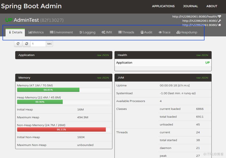Open JOURNAL in top navigation
The image size is (226, 158).
pos(190,6)
